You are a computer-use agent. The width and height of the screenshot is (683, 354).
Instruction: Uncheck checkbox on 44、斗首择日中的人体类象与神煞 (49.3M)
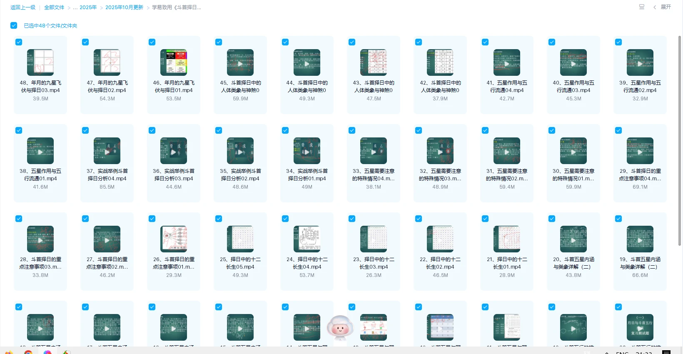(285, 42)
